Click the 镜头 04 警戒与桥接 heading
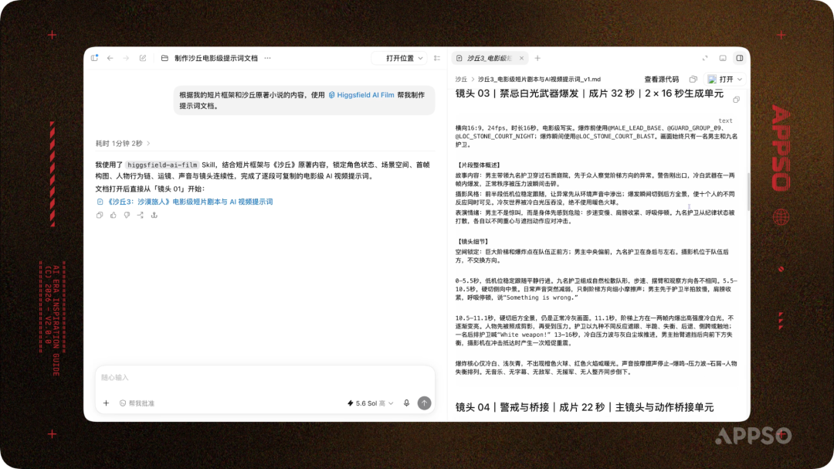834x469 pixels. [x=584, y=407]
